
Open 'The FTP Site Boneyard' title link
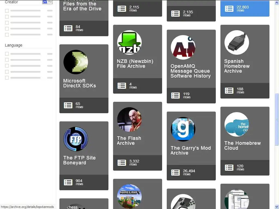point(79,160)
